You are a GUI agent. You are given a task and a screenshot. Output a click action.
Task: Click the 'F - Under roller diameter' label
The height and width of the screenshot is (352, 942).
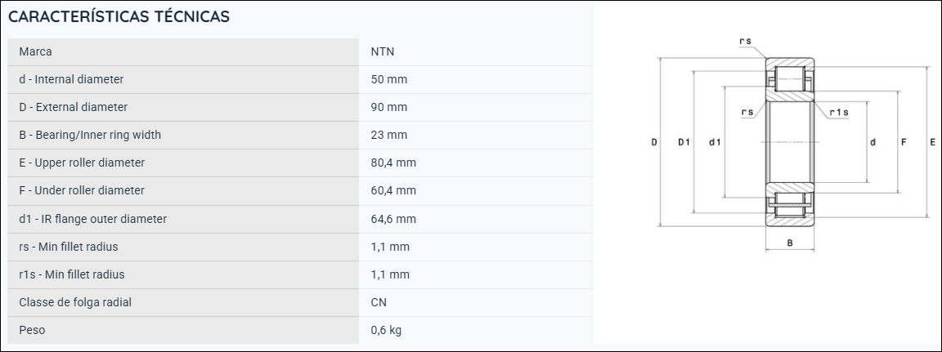tap(82, 190)
